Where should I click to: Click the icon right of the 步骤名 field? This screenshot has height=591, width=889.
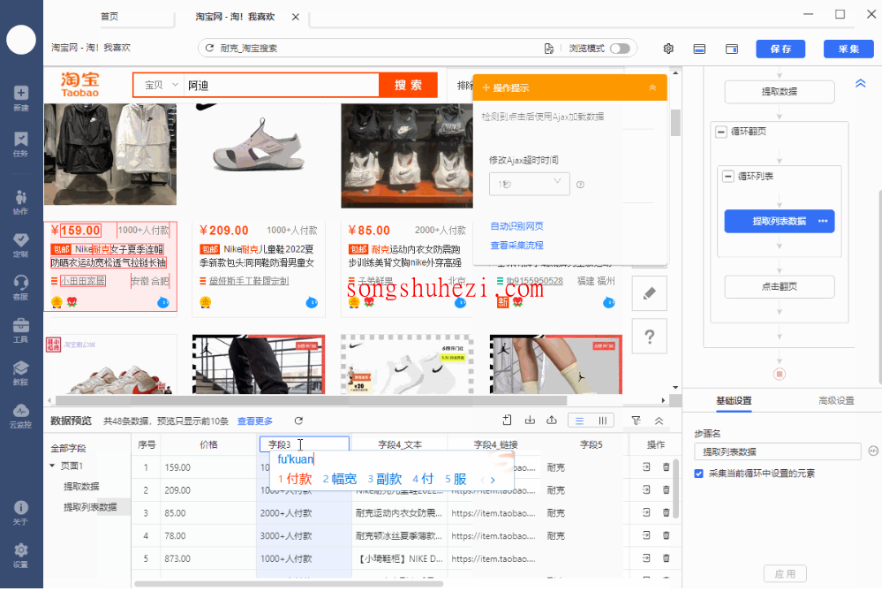[873, 451]
